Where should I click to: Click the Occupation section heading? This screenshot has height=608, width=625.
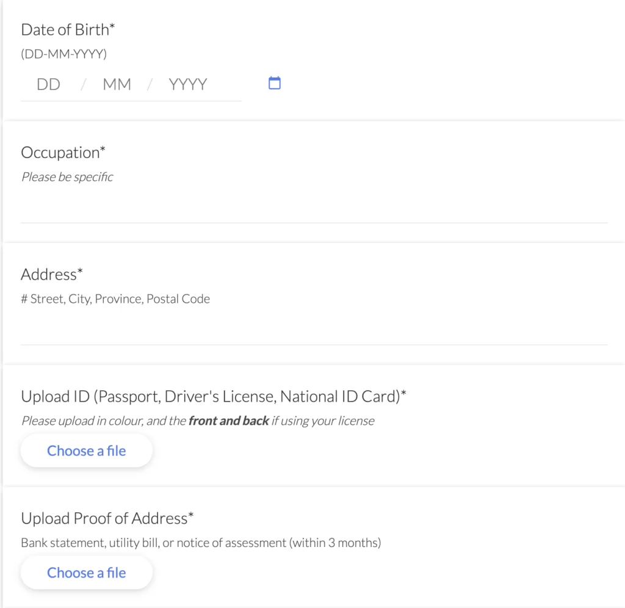click(62, 153)
